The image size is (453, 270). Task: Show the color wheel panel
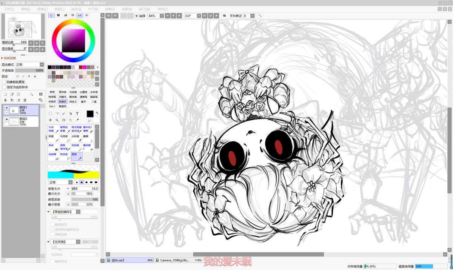(51, 15)
